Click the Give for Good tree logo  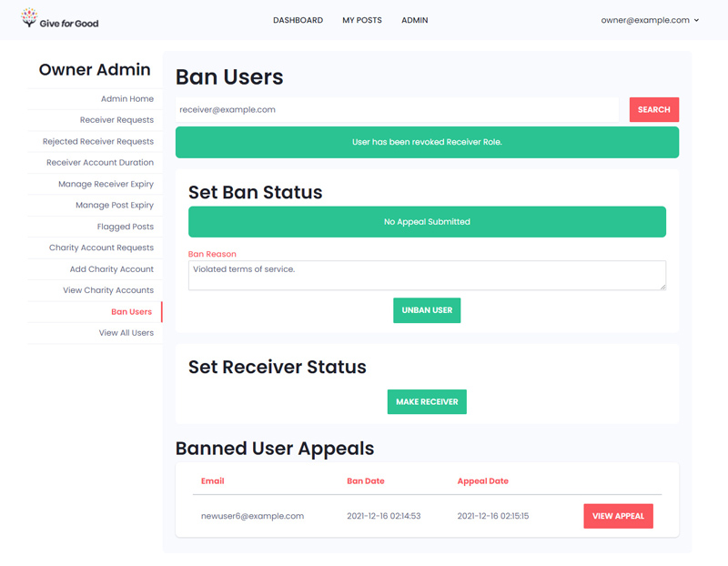click(x=29, y=17)
